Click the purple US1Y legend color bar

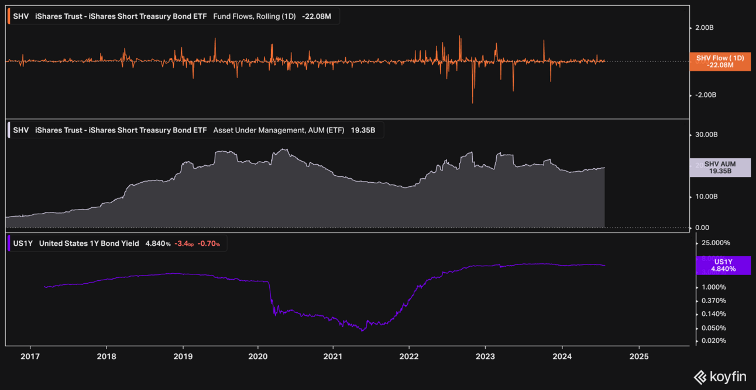[x=9, y=243]
